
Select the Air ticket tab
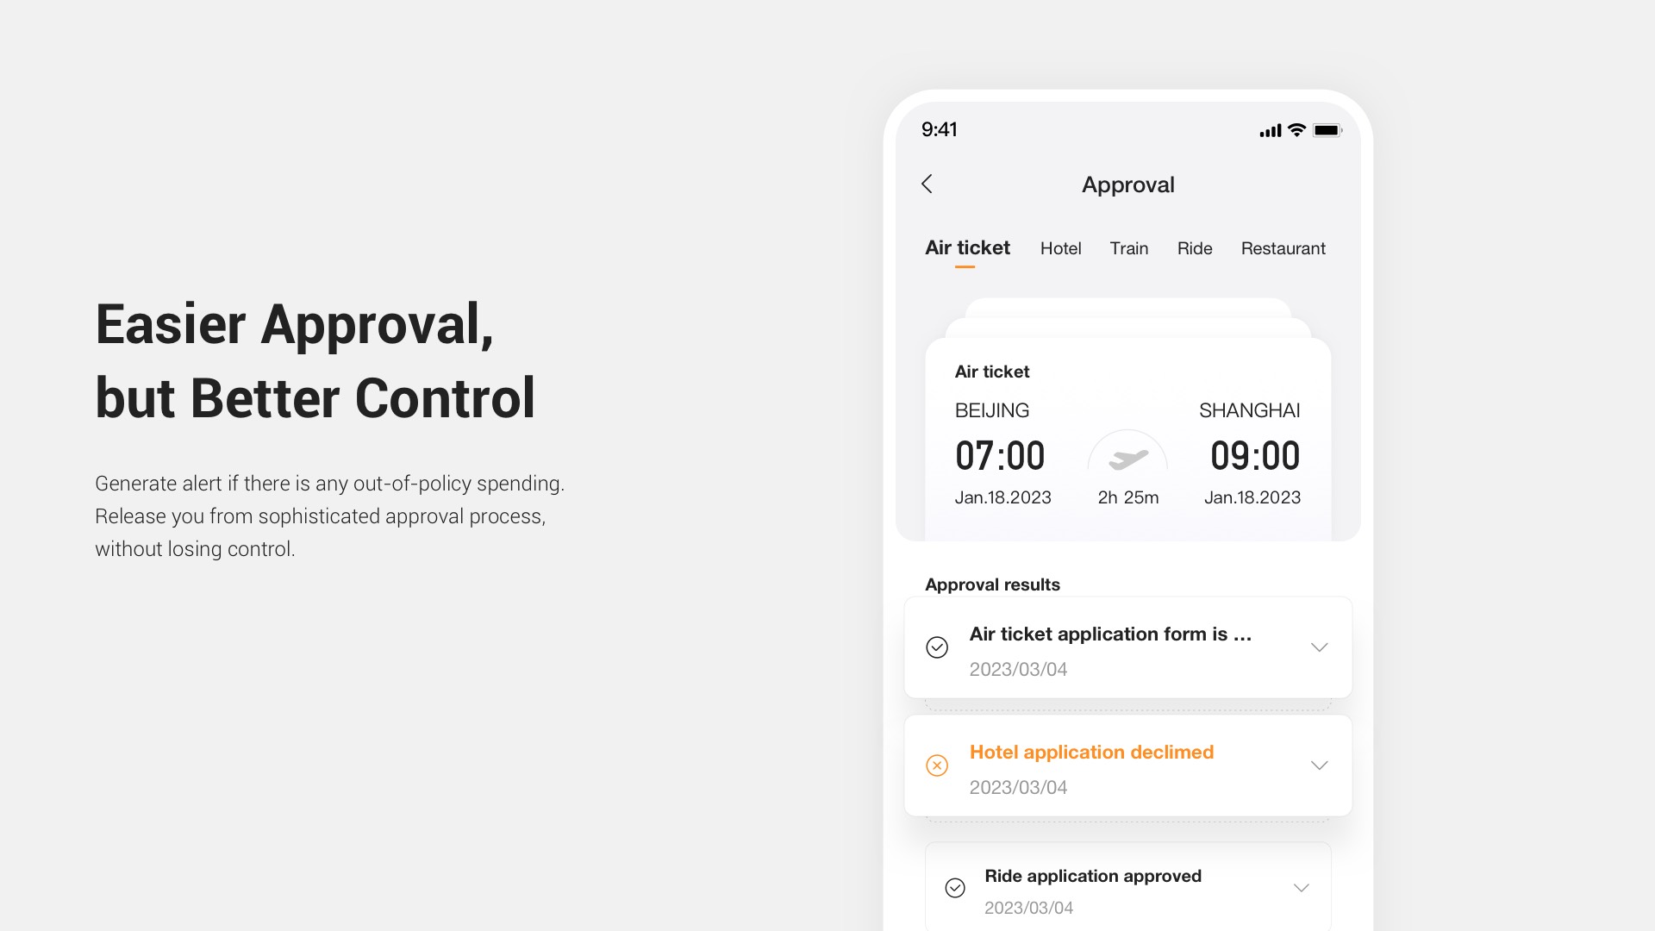(x=966, y=247)
